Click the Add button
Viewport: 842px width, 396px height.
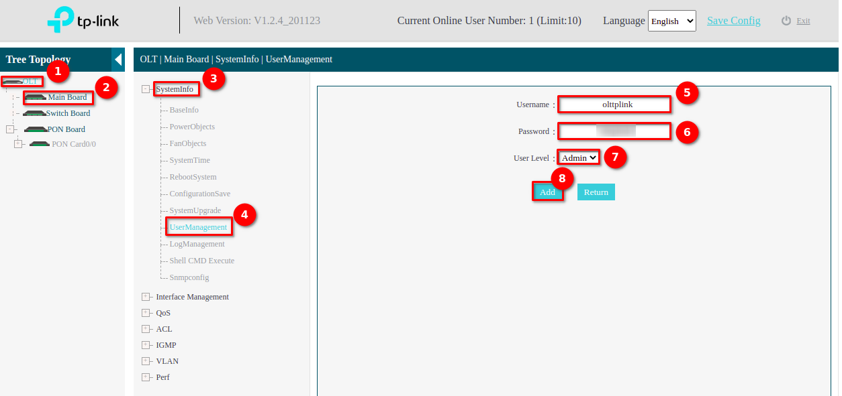[x=547, y=192]
